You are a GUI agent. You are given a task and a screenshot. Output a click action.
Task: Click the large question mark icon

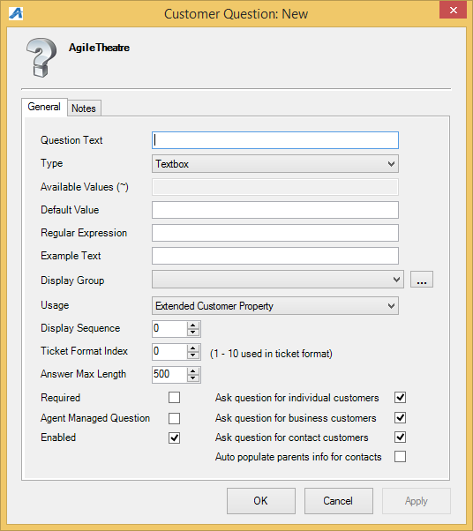(x=41, y=57)
